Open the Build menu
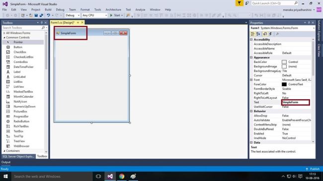The image size is (323, 181). (48, 9)
